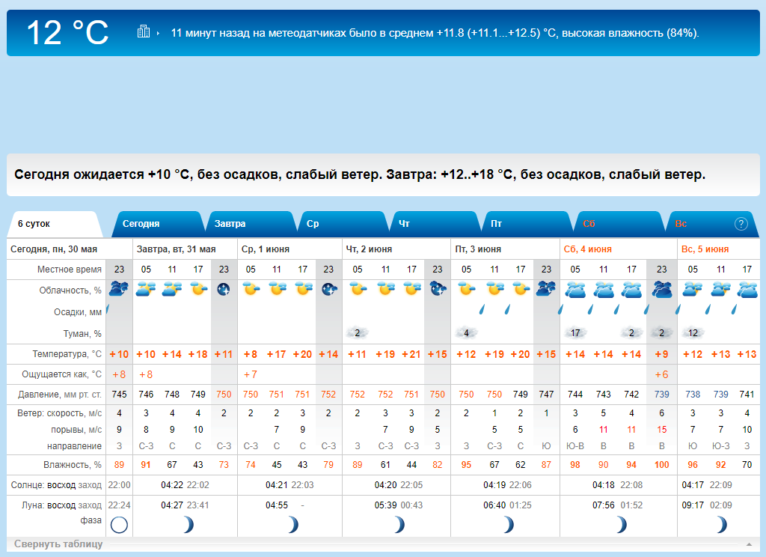Open the "Вс" Sunday tab
Image resolution: width=766 pixels, height=557 pixels.
681,224
